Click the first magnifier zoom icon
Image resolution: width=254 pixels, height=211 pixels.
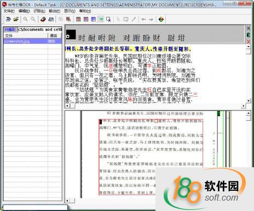point(25,19)
